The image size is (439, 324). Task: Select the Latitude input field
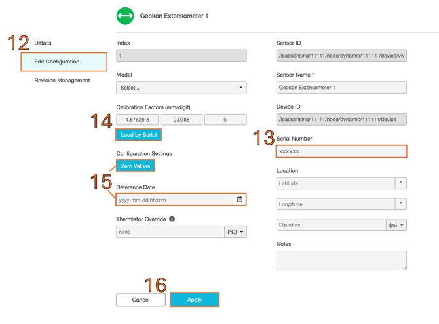point(335,183)
